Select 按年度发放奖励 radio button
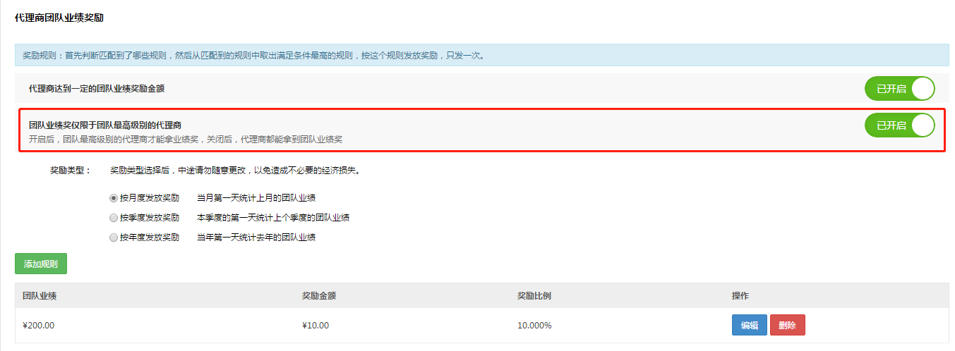Image resolution: width=955 pixels, height=351 pixels. (x=114, y=238)
